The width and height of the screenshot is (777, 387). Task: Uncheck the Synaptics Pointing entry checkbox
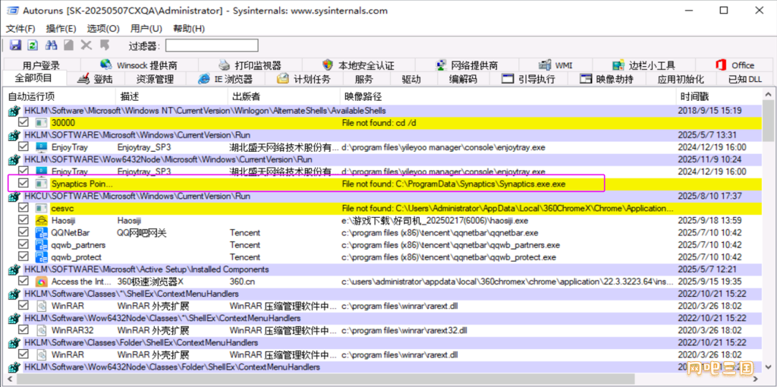24,184
